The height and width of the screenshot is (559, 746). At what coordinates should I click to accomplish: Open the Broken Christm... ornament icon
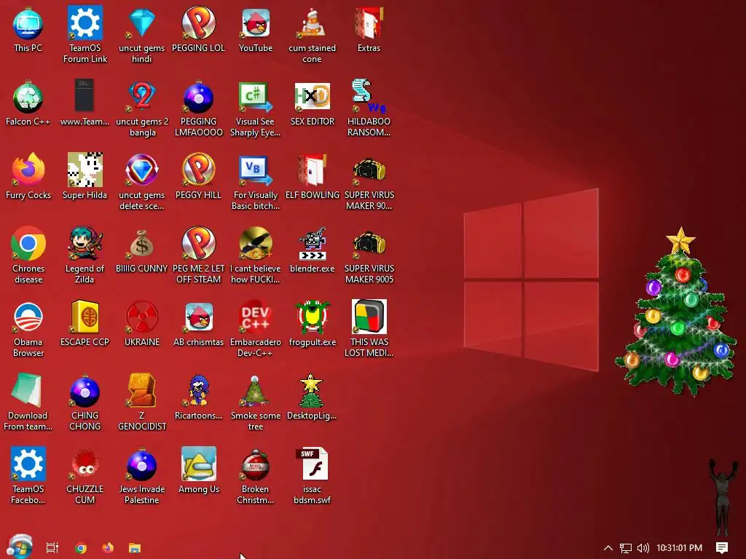pyautogui.click(x=256, y=475)
